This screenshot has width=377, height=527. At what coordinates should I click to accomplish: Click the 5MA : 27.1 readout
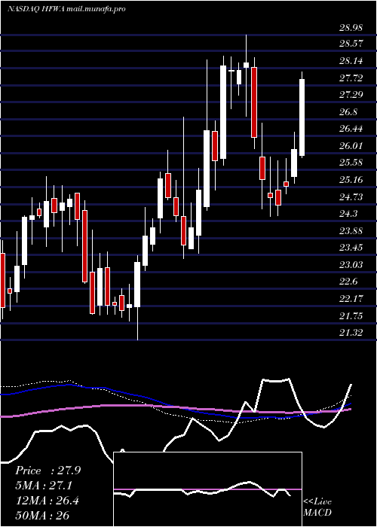pos(44,486)
